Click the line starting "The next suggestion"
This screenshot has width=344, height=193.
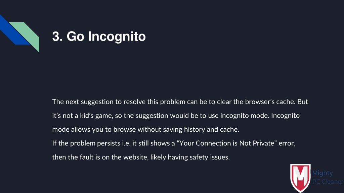(180, 102)
